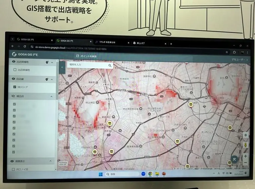This screenshot has width=255, height=189.
Task: Click add-pin icon in 出店候補地 header
Action: pyautogui.click(x=47, y=62)
